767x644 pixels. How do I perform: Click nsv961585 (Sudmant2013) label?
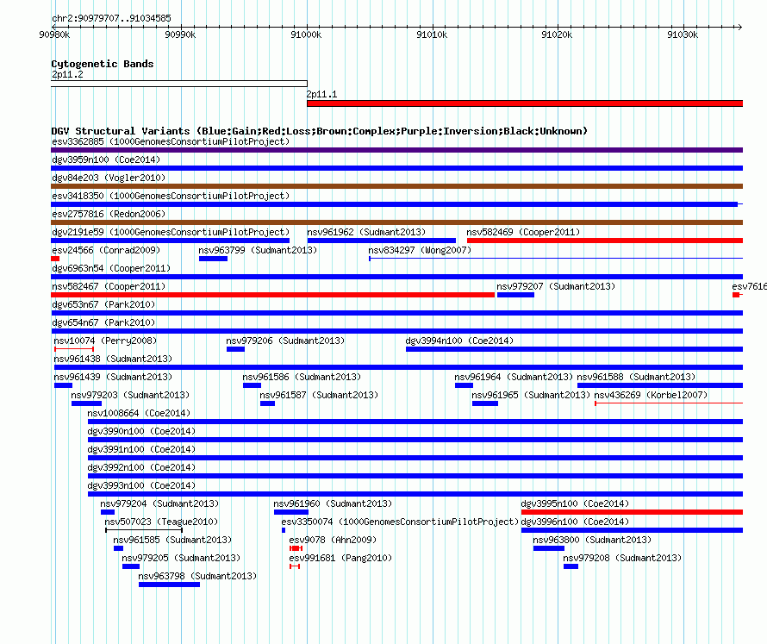172,540
